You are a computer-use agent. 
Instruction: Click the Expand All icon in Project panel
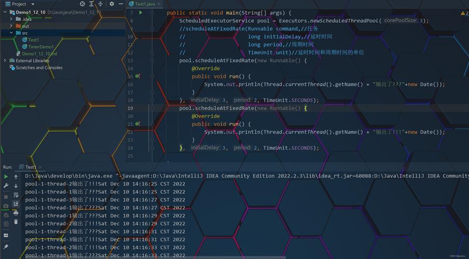tap(91, 4)
